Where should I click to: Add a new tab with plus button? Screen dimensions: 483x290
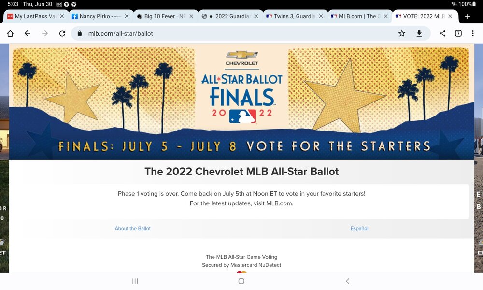[x=467, y=16]
